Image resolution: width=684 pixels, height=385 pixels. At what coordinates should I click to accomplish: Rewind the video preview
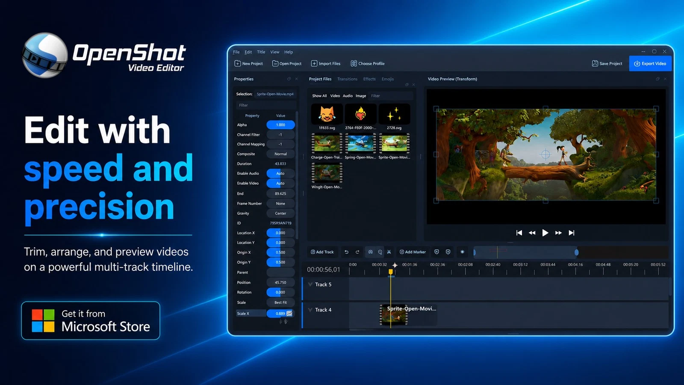[532, 233]
